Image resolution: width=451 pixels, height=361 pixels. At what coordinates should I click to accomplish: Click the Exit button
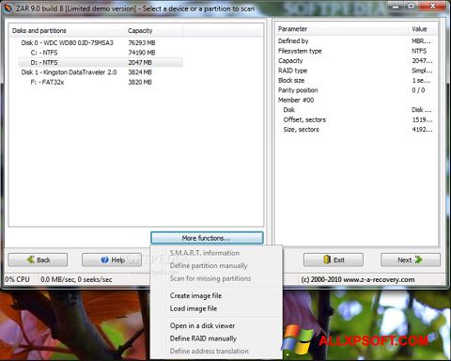pos(334,259)
